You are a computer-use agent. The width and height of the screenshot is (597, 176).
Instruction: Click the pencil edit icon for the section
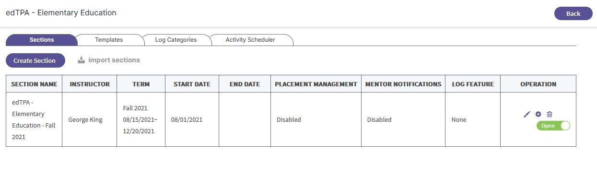click(527, 114)
